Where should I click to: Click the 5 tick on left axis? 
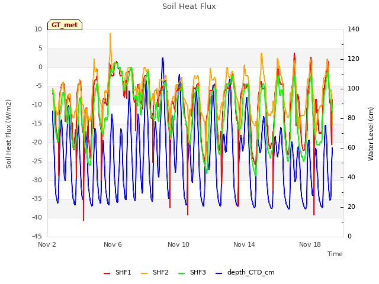40,48
